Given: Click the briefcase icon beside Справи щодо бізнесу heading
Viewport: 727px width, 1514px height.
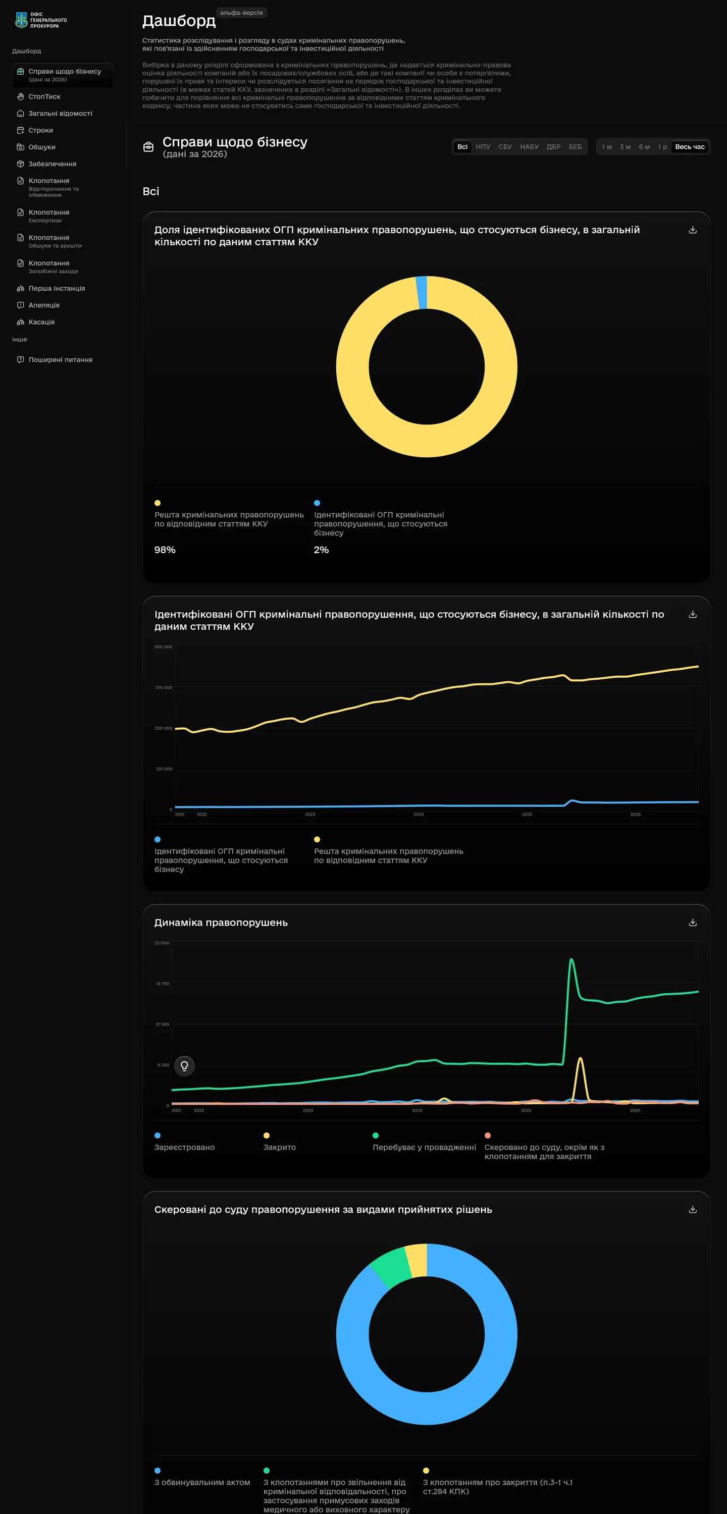Looking at the screenshot, I should [149, 147].
